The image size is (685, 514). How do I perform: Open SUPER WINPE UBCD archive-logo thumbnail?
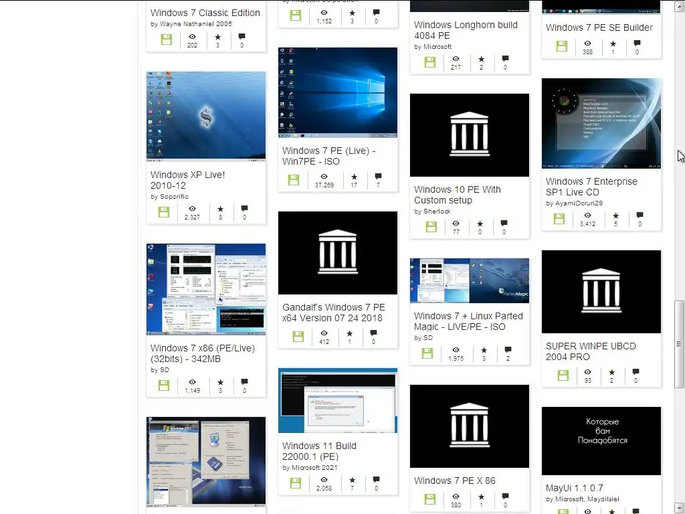click(601, 292)
